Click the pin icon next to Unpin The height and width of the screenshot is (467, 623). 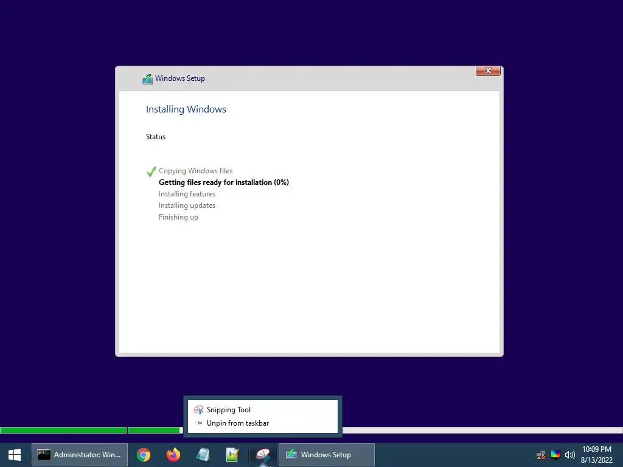pyautogui.click(x=199, y=423)
